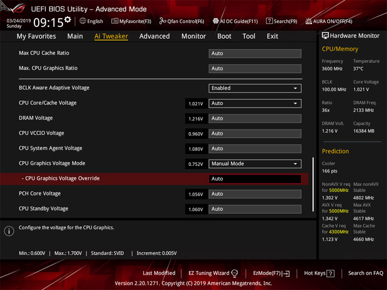Click the 1.080V System Agent readout
The height and width of the screenshot is (290, 387).
(x=196, y=149)
